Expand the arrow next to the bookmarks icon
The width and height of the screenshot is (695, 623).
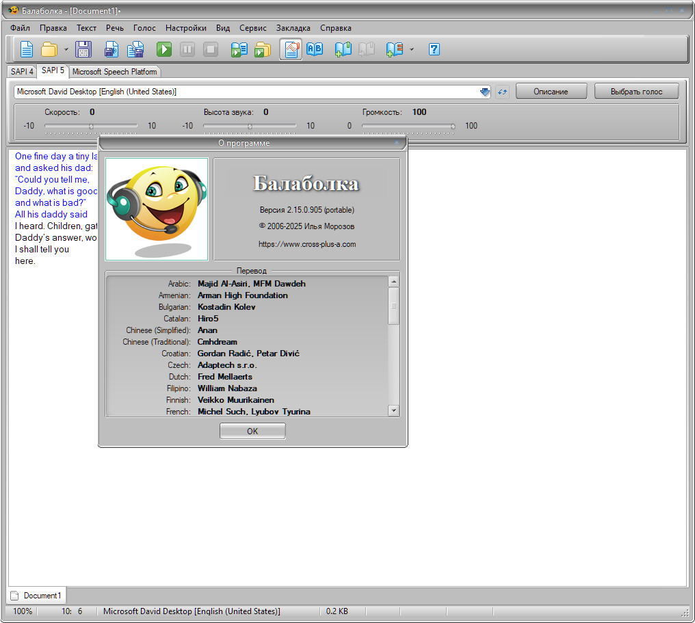[412, 49]
